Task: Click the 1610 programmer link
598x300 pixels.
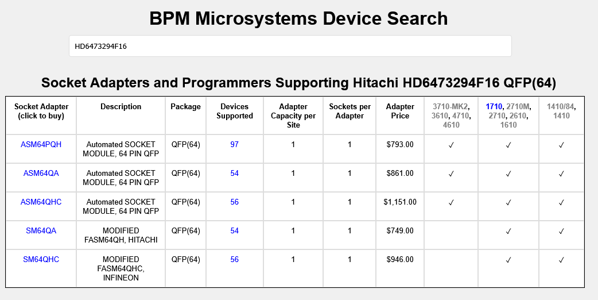Action: (508, 125)
